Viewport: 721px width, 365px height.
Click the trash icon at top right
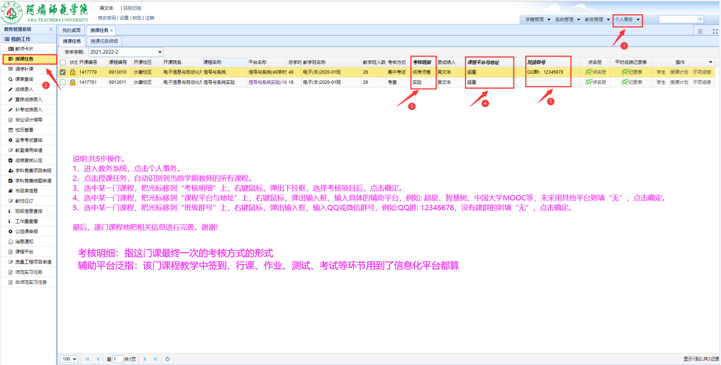click(700, 31)
